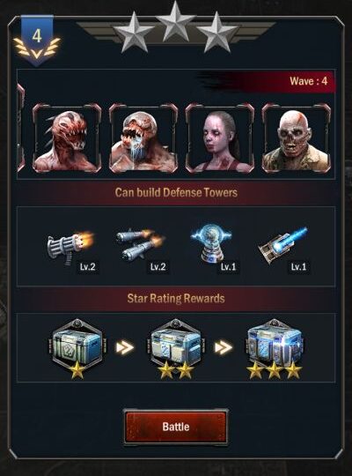
Task: Click the Star Rating Rewards header
Action: click(x=176, y=299)
